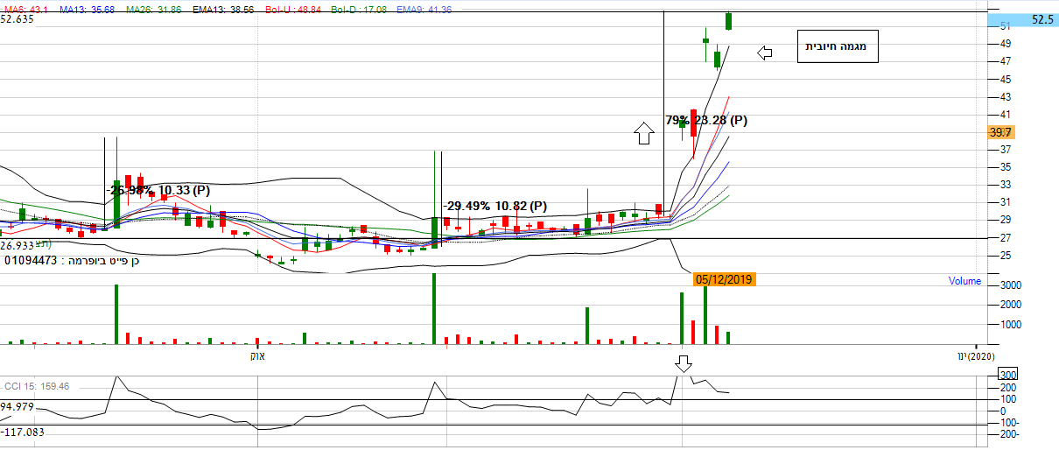The height and width of the screenshot is (450, 1059).
Task: Click the MA13: 35.68 indicator label
Action: click(x=86, y=9)
